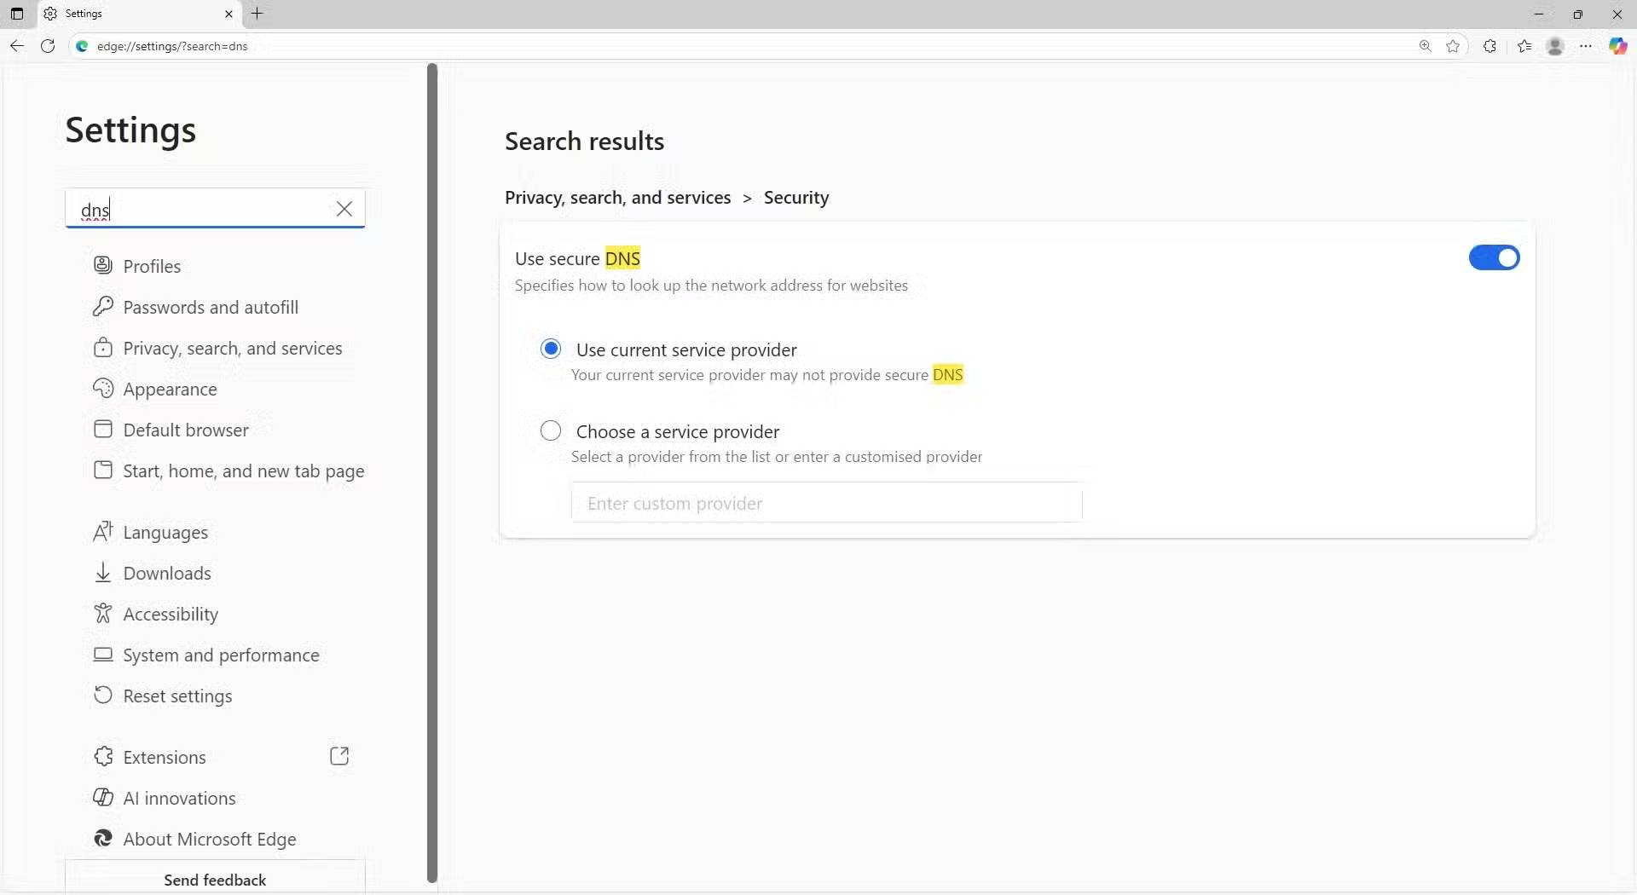Clear the dns search with the X icon
Image resolution: width=1637 pixels, height=895 pixels.
tap(344, 208)
